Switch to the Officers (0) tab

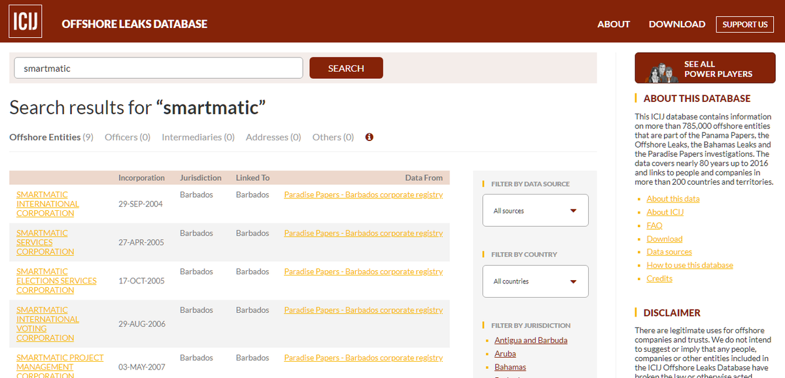point(128,137)
